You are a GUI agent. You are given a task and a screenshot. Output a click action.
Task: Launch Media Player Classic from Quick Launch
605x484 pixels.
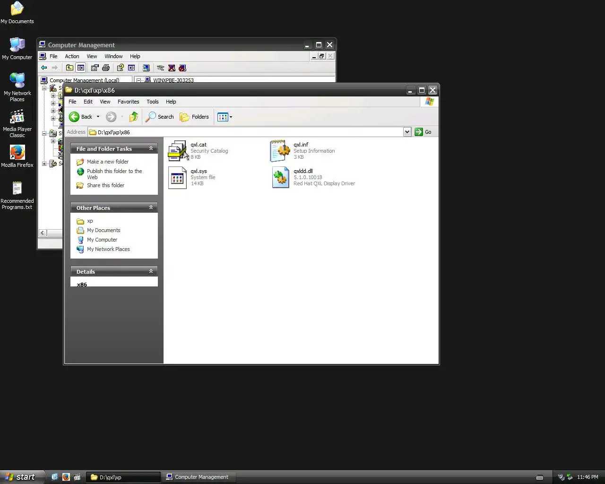coord(78,477)
